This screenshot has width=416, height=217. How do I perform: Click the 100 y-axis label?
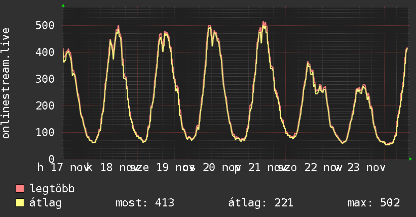pyautogui.click(x=45, y=132)
